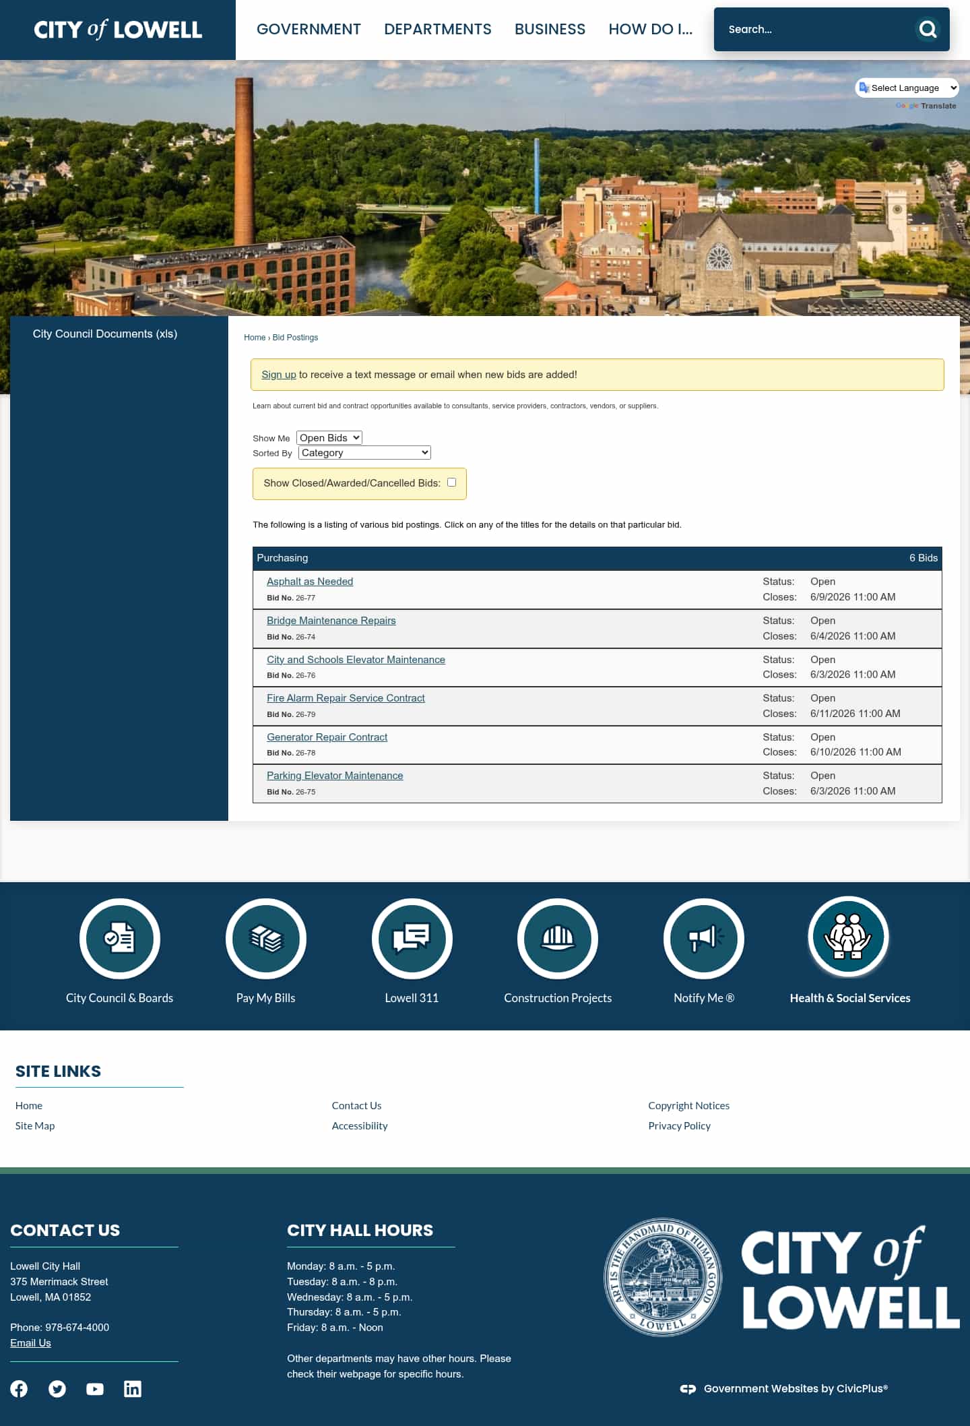Open Lowell 311 chat icon

(412, 938)
